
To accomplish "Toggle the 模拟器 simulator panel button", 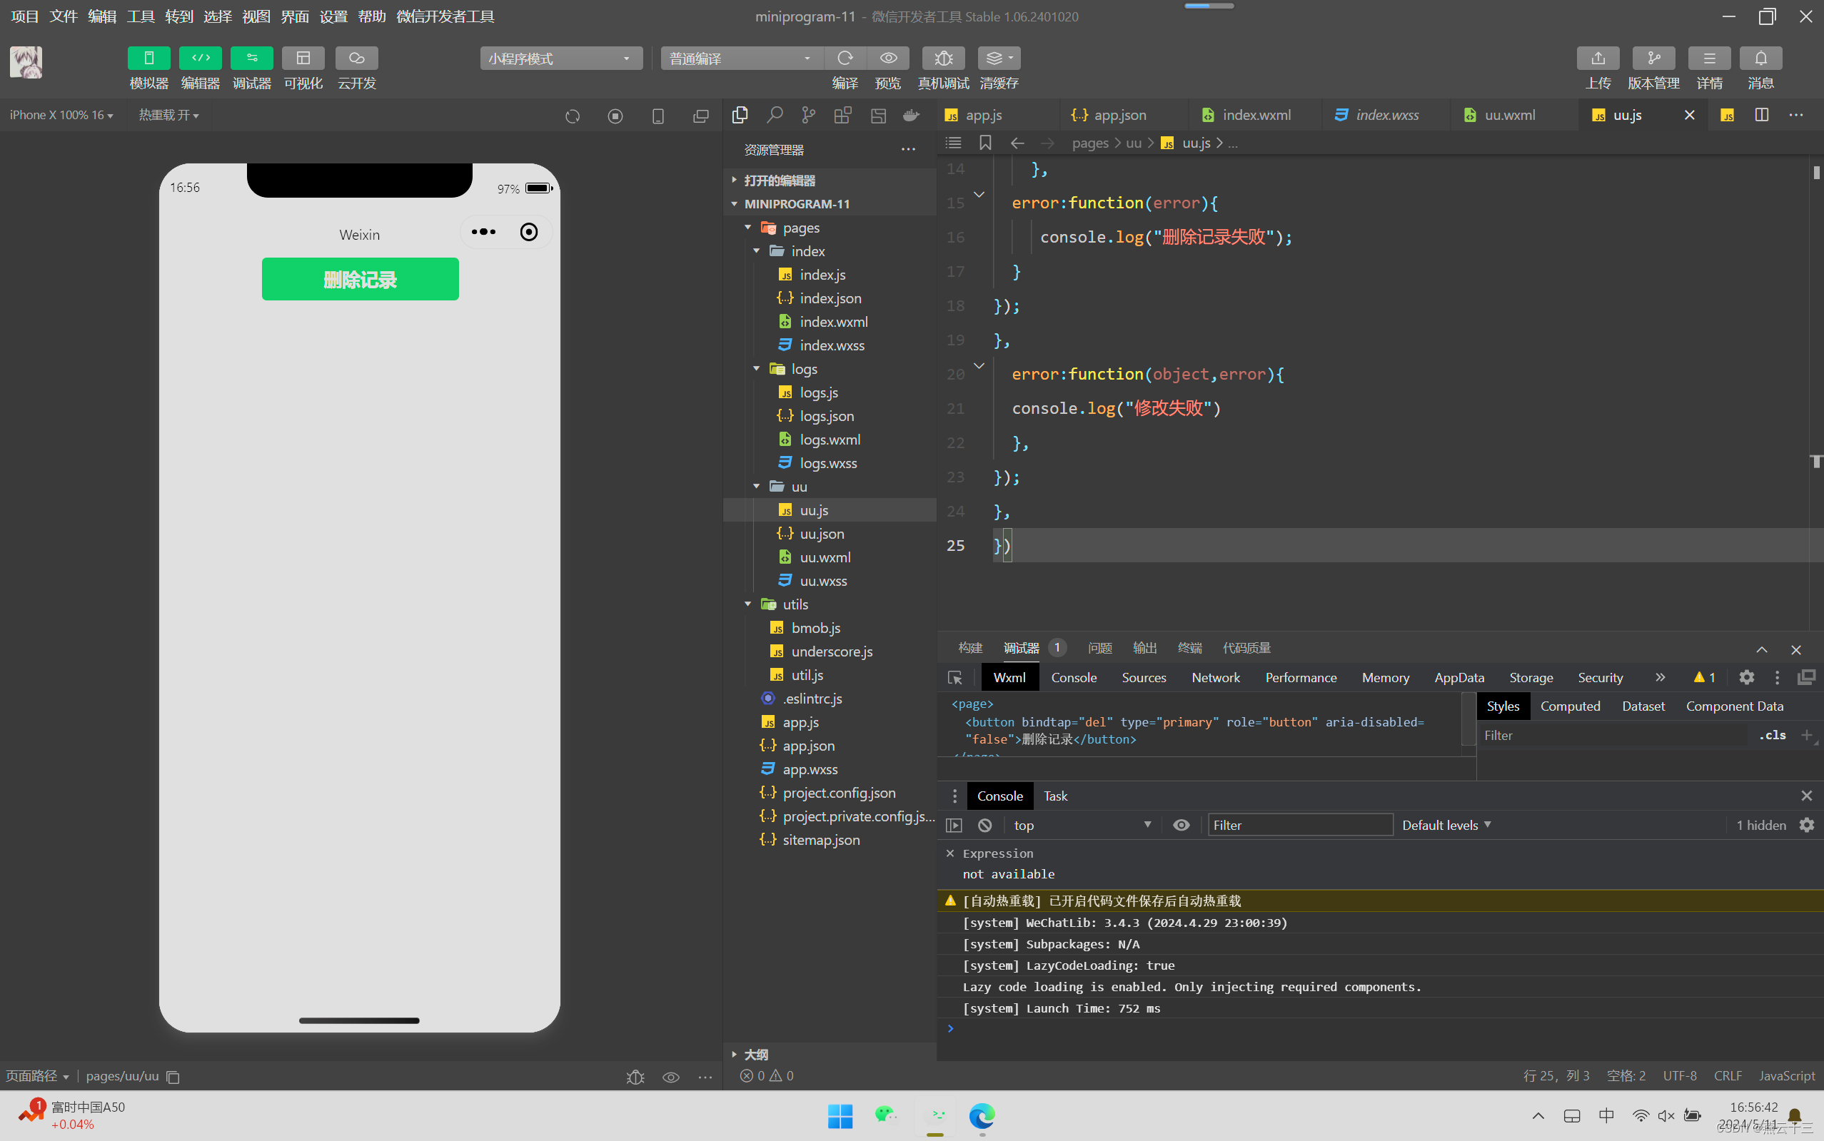I will point(148,58).
